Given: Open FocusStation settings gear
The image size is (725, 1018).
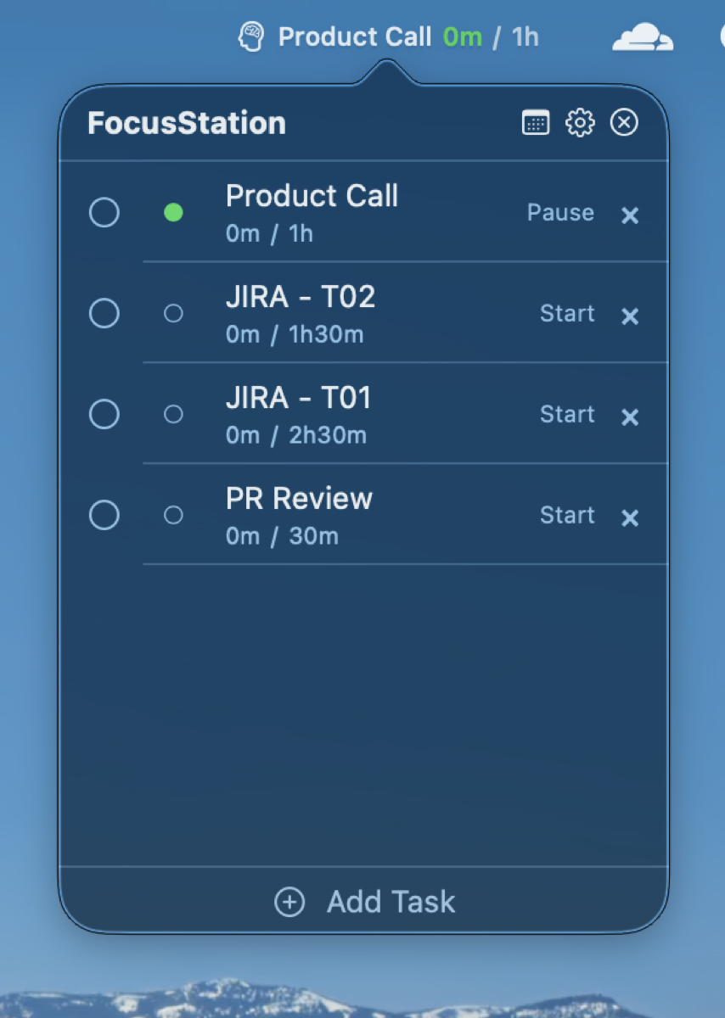Looking at the screenshot, I should click(580, 123).
